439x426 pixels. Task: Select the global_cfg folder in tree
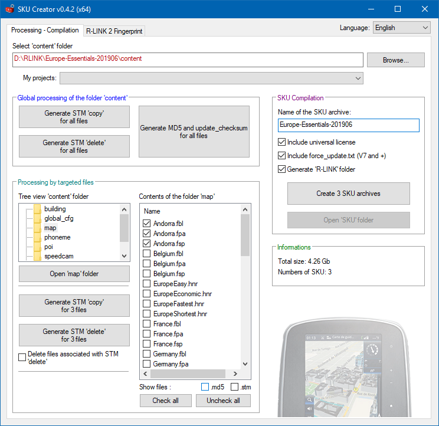[58, 218]
